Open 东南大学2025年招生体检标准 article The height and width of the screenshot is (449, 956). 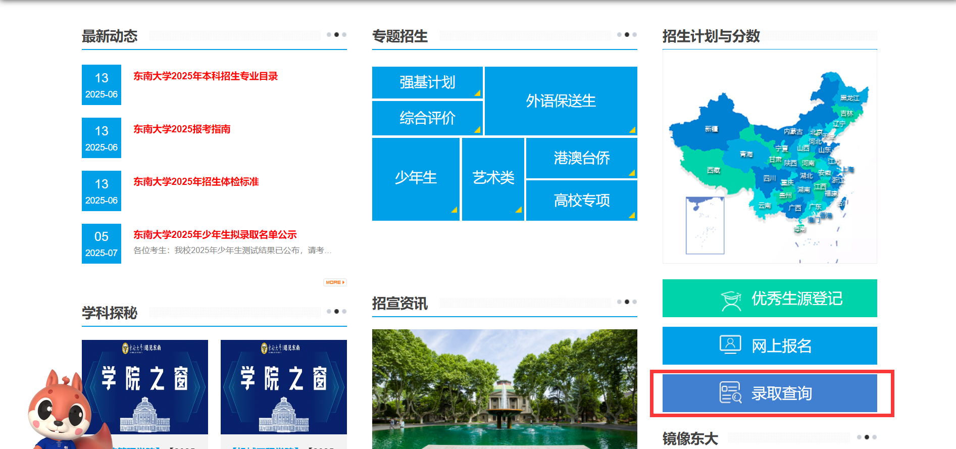click(196, 182)
